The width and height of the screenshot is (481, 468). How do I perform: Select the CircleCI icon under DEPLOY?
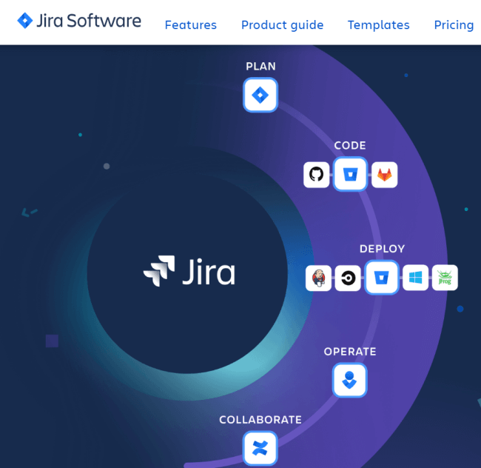pos(348,278)
